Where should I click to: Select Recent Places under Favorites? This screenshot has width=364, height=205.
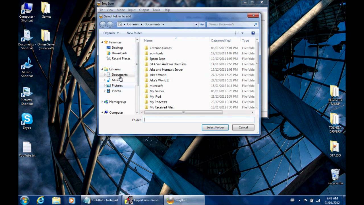[121, 58]
